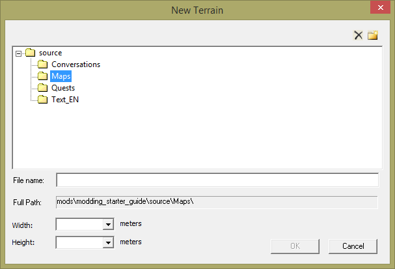This screenshot has width=395, height=269.
Task: Click the Text_EN folder icon
Action: click(x=42, y=100)
